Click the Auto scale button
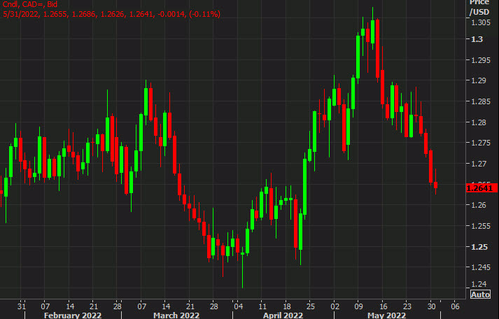Image resolution: width=499 pixels, height=319 pixels. (480, 295)
